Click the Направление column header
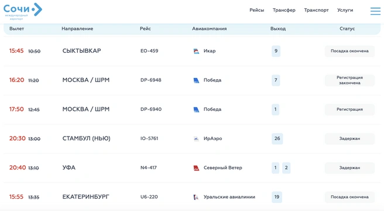The height and width of the screenshot is (211, 384). [x=77, y=29]
